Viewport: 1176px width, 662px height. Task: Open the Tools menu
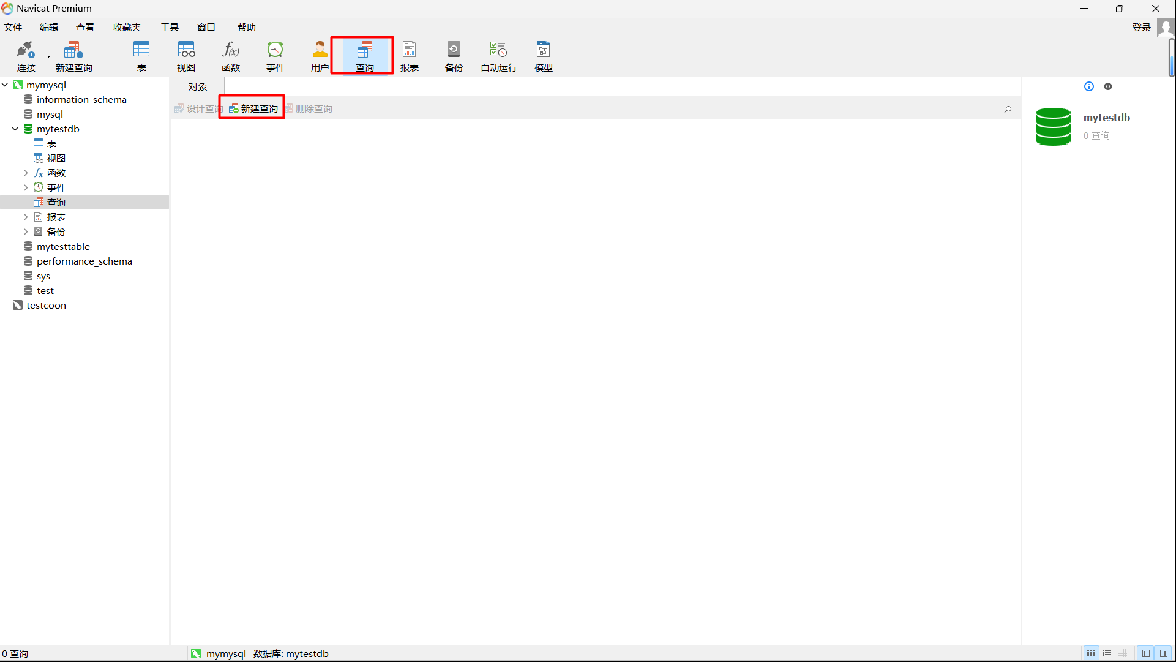pyautogui.click(x=169, y=27)
